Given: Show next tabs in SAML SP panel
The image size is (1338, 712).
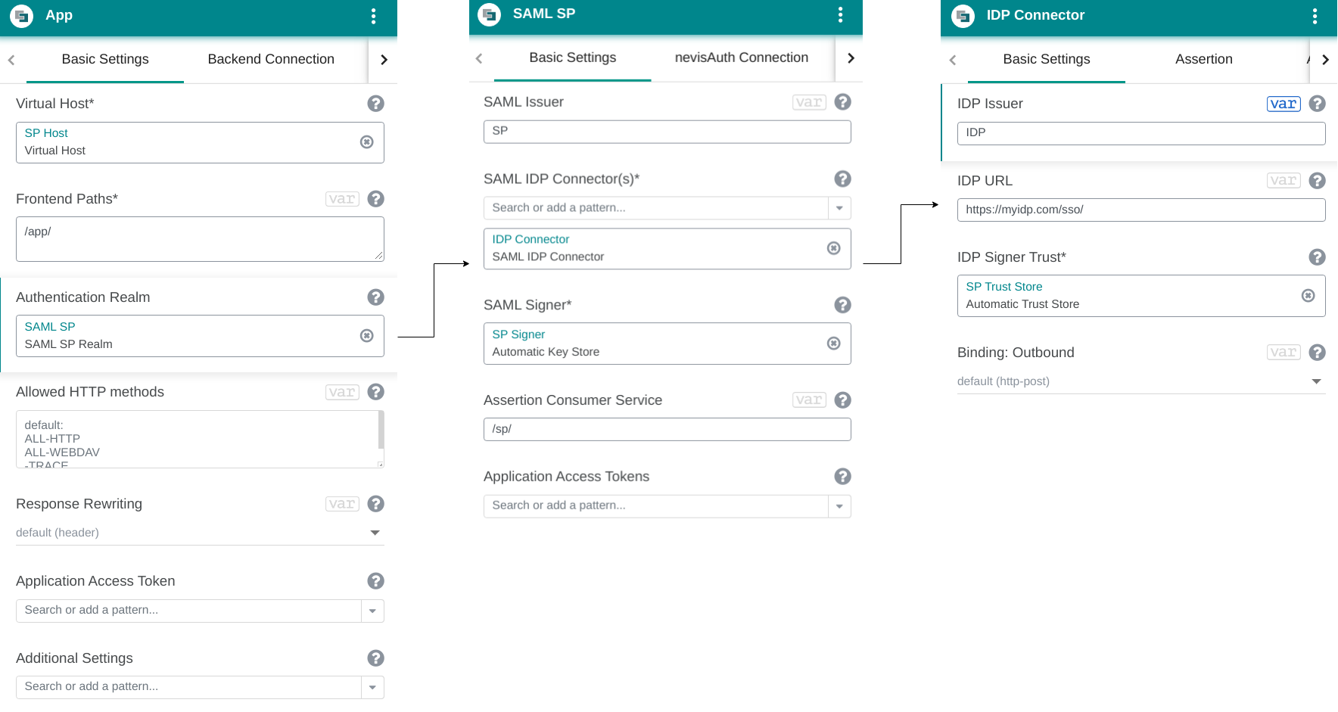Looking at the screenshot, I should [x=851, y=58].
